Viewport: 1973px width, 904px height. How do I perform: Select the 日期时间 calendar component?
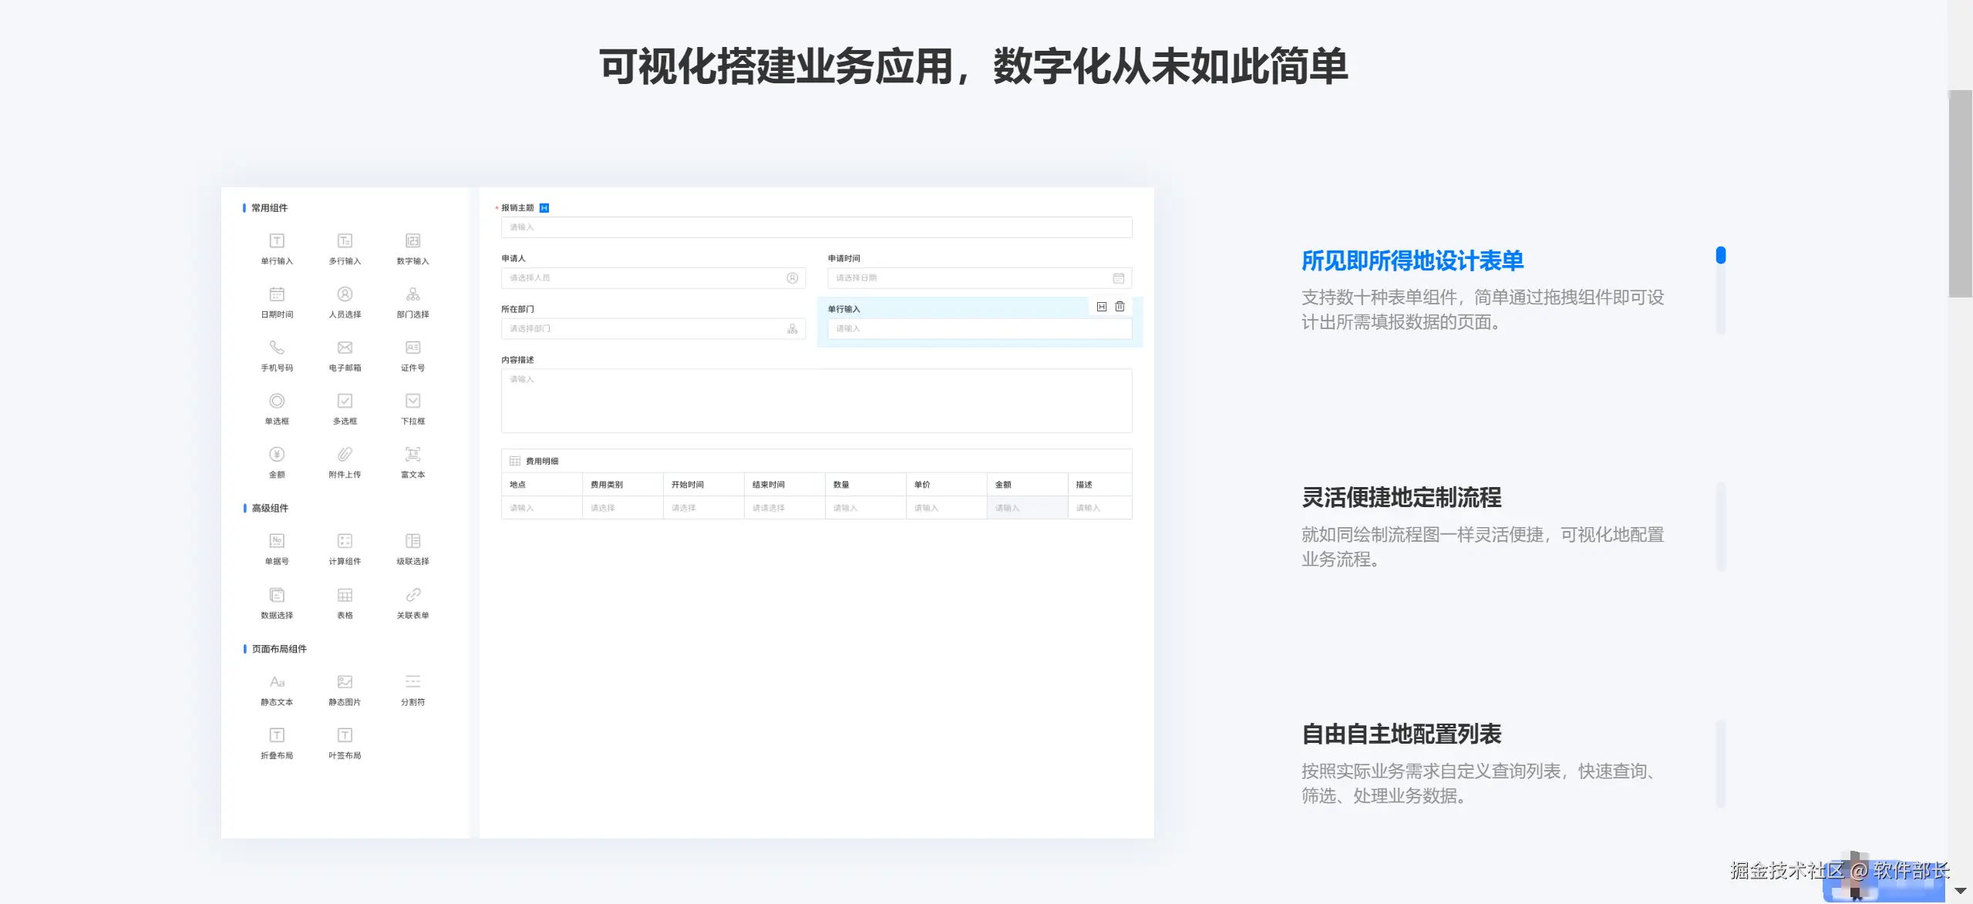[277, 294]
